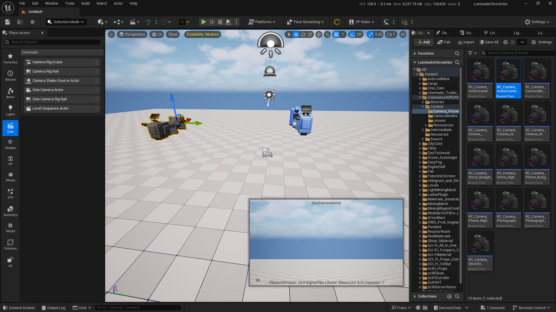Expand the Favorites section in content browser
This screenshot has width=556, height=312.
tap(415, 53)
